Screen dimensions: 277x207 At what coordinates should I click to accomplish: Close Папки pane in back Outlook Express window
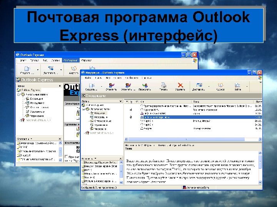(x=60, y=86)
